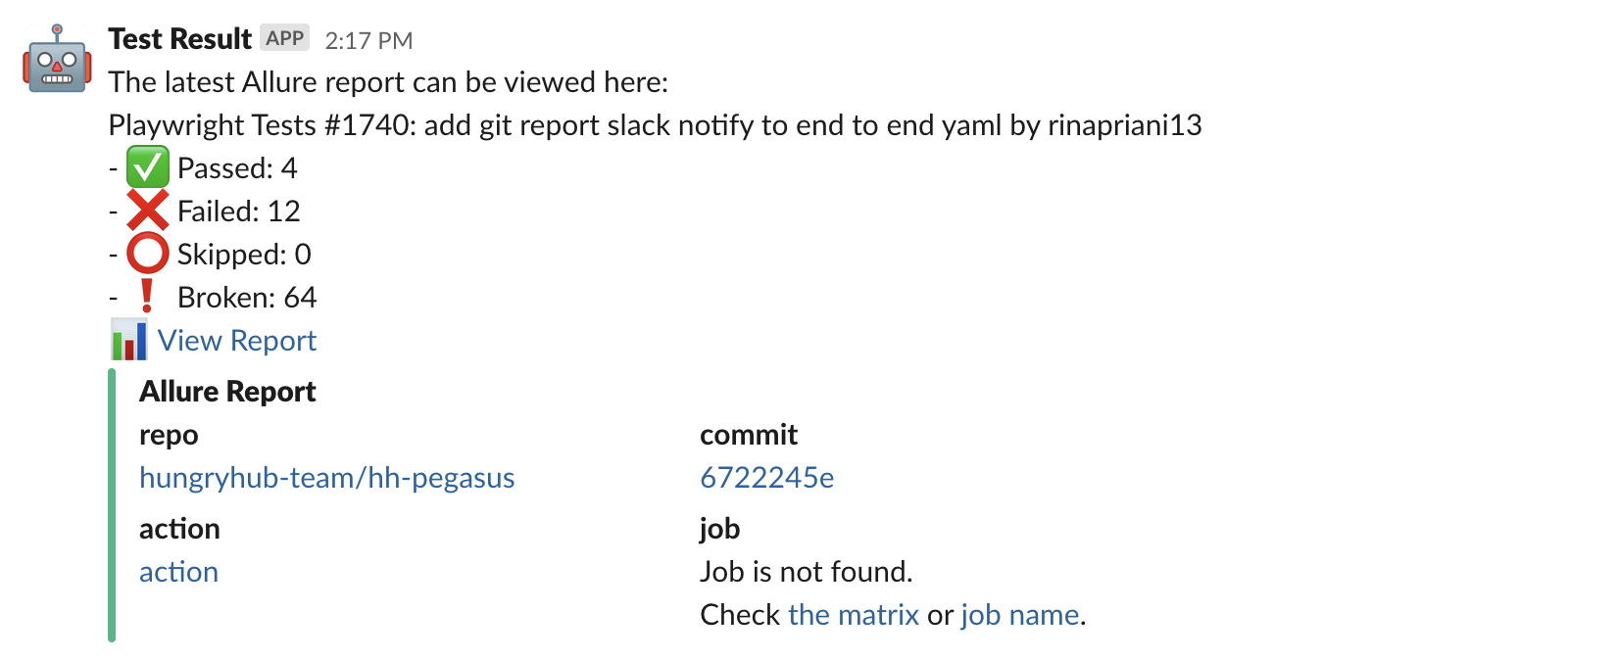Screen dimensions: 1617x660
Task: Click the Test Result robot avatar
Action: pyautogui.click(x=57, y=60)
